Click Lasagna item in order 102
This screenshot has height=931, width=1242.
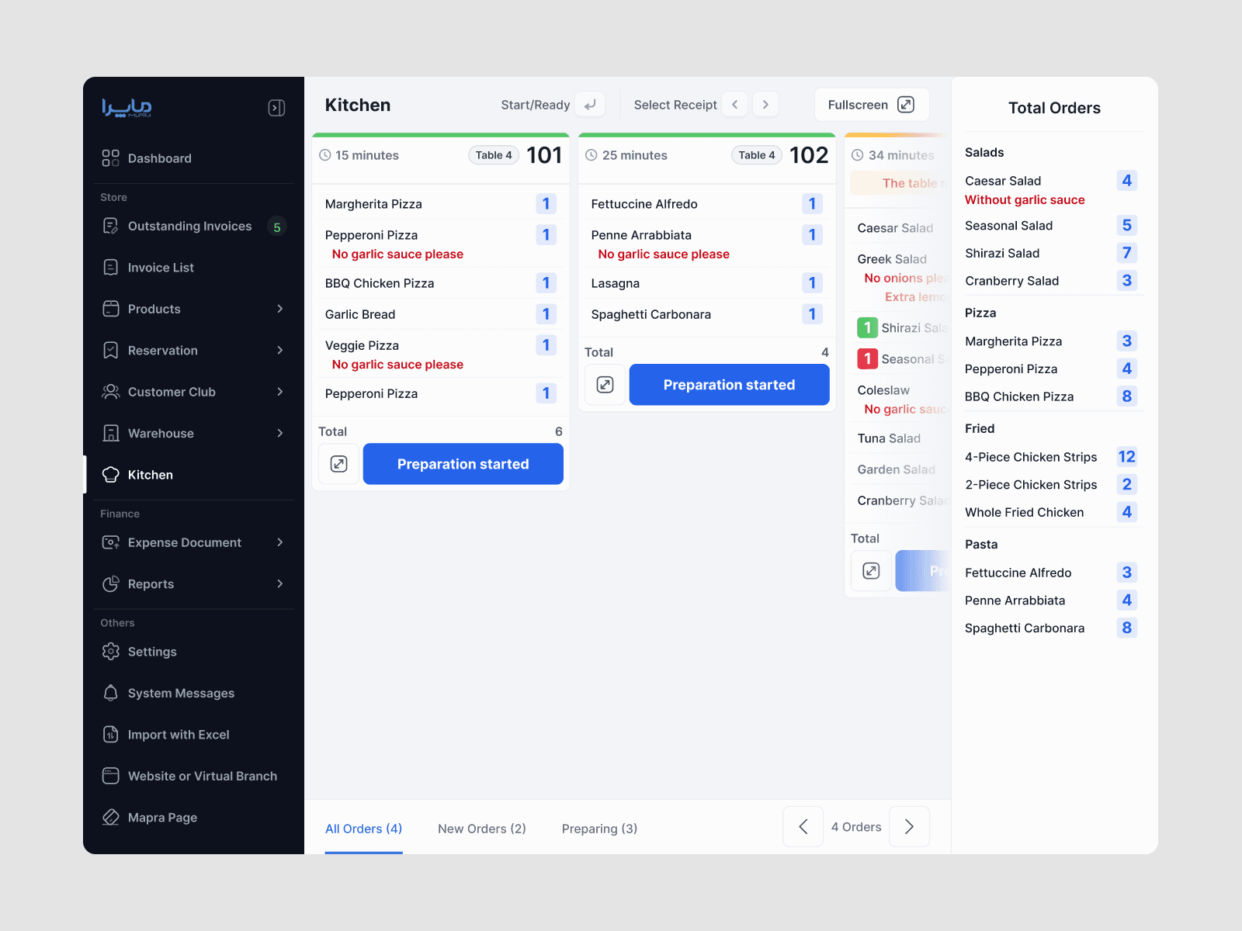pyautogui.click(x=706, y=283)
